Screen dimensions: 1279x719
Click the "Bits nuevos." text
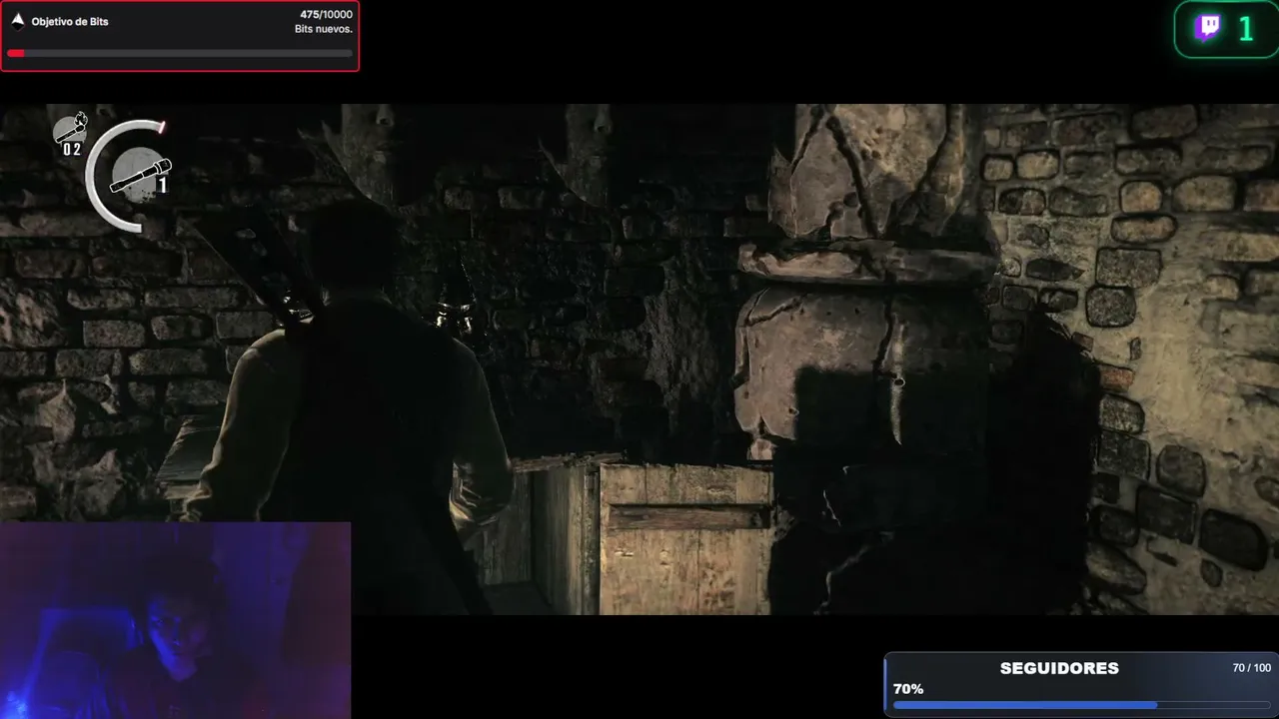click(324, 29)
